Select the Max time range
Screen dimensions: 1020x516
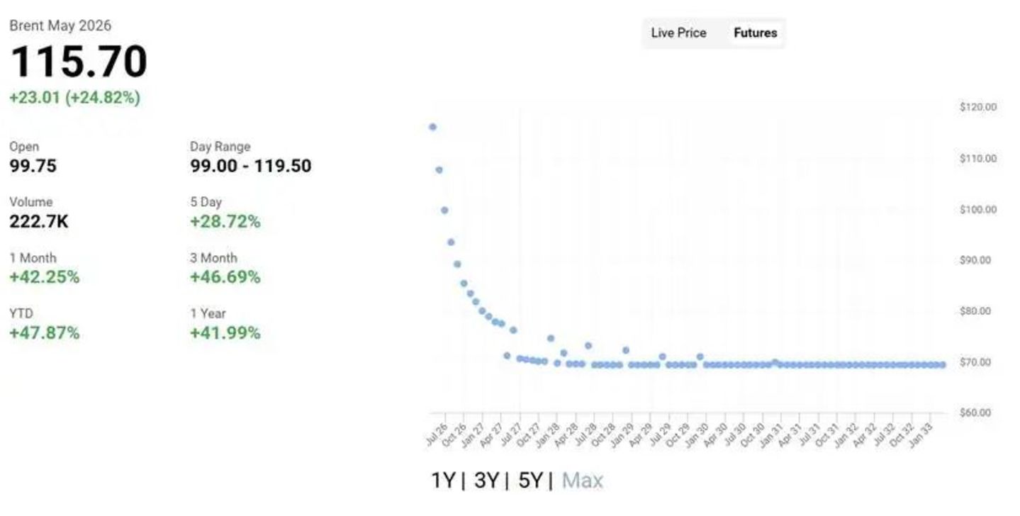tap(583, 481)
